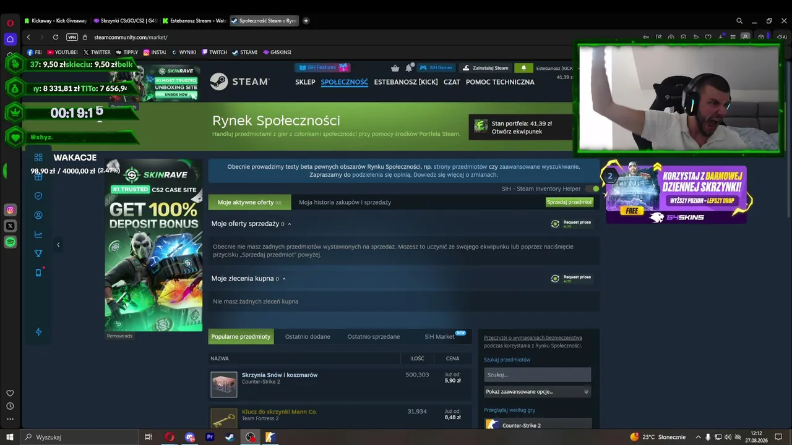Click the Steam logo in the header
Image resolution: width=792 pixels, height=445 pixels.
239,82
